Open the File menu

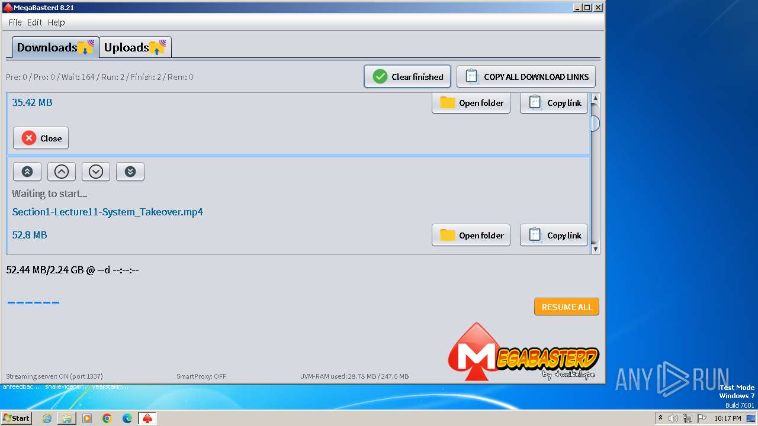[15, 22]
